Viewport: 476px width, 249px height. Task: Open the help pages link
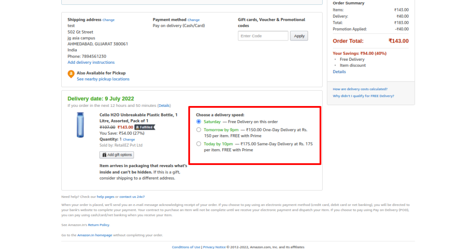(105, 197)
